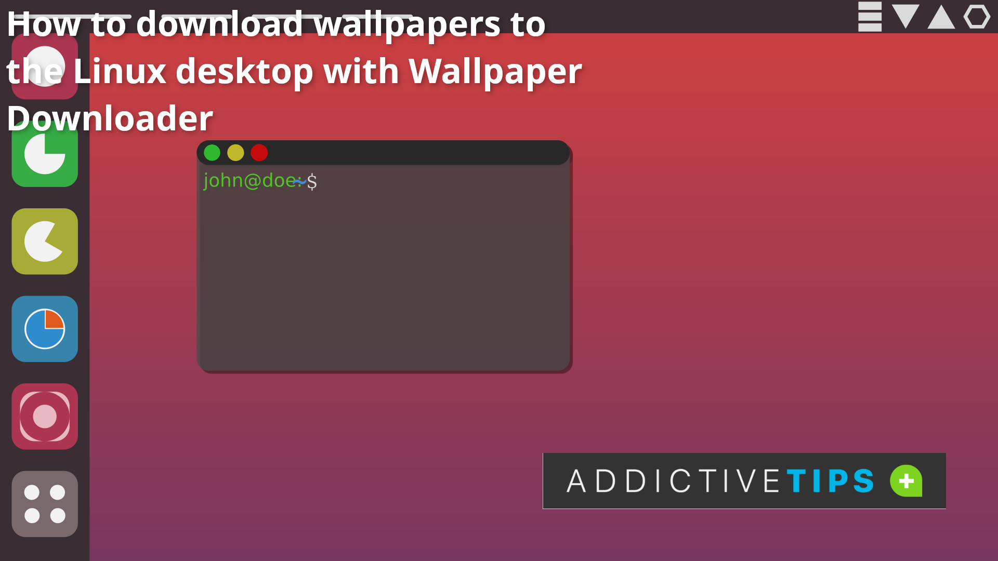Open the screen recorder app icon
Screen dimensions: 998x561
45,416
